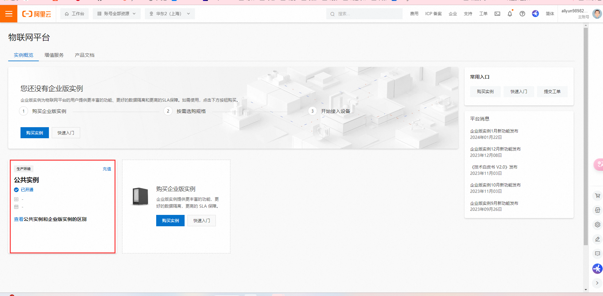Click the 2024年01月22日 date text

click(486, 137)
